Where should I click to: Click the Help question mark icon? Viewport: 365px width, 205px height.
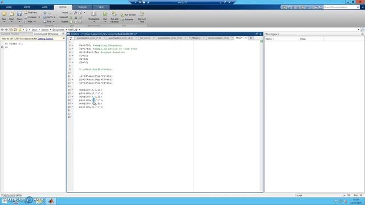[321, 7]
